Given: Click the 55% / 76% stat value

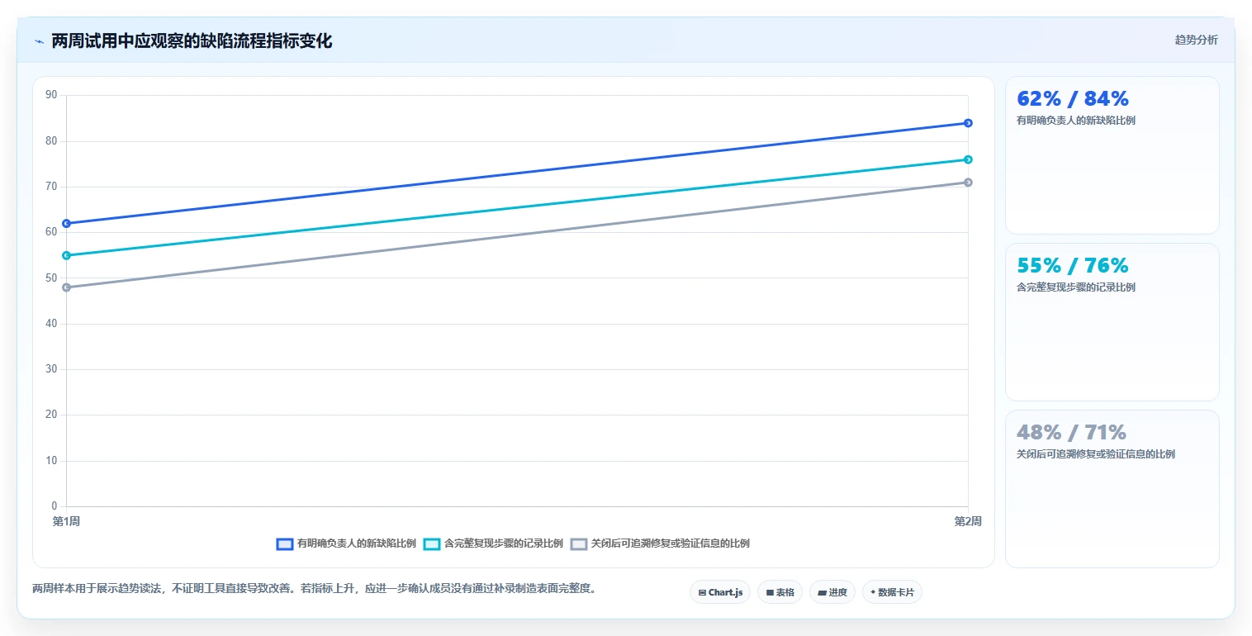Looking at the screenshot, I should tap(1072, 266).
